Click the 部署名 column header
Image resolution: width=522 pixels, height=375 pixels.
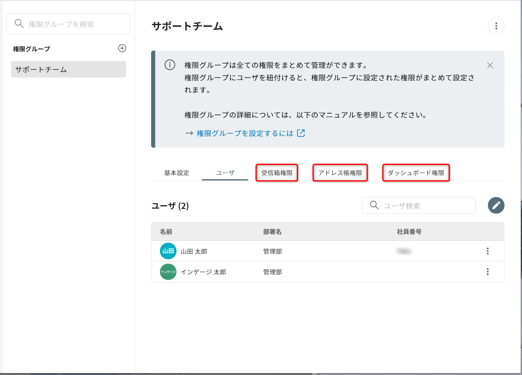point(272,232)
